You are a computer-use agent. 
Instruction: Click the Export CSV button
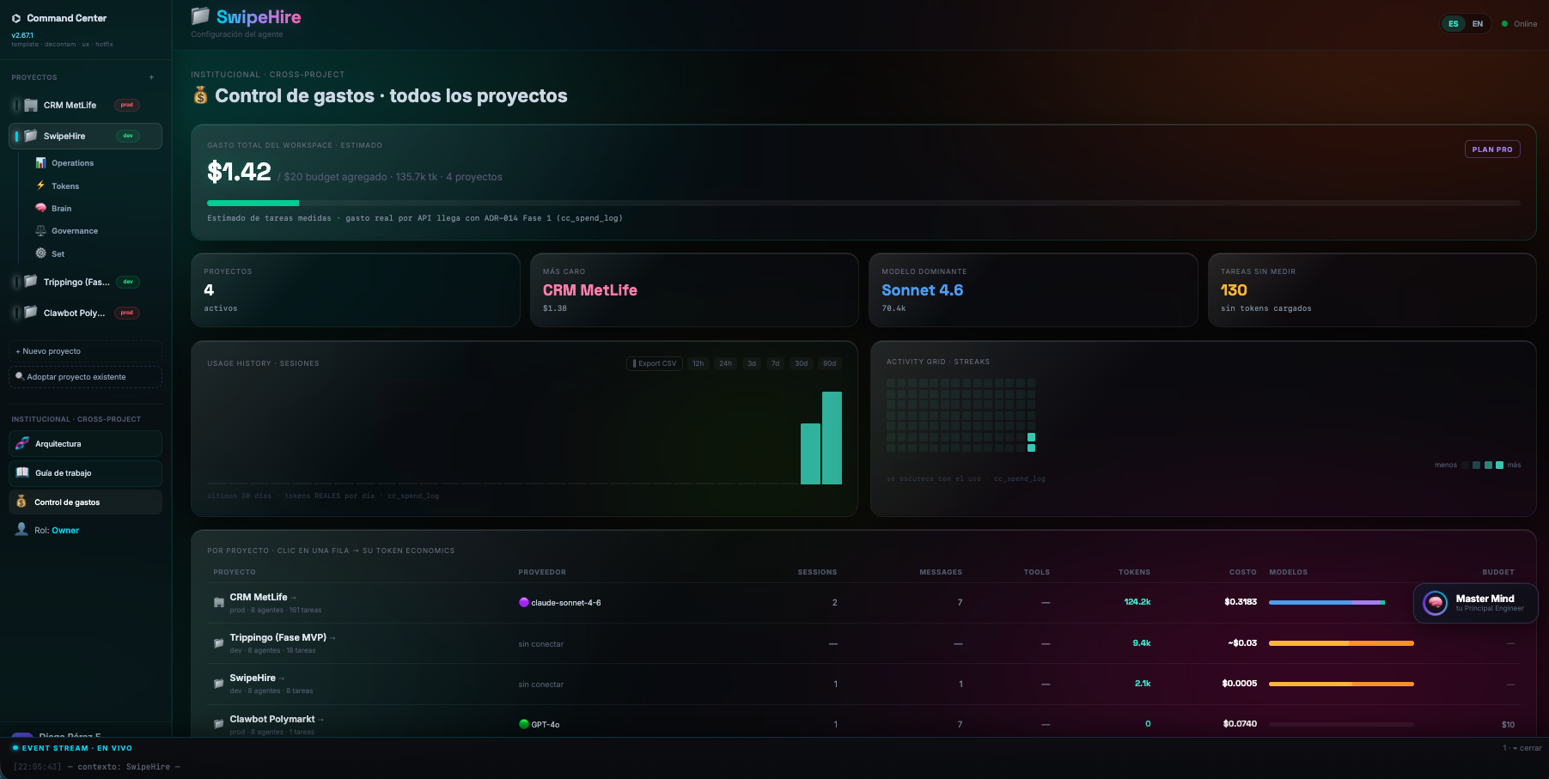pyautogui.click(x=655, y=363)
